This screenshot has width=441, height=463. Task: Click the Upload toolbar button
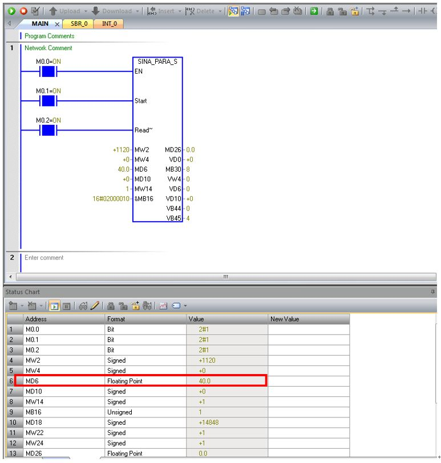[x=64, y=11]
